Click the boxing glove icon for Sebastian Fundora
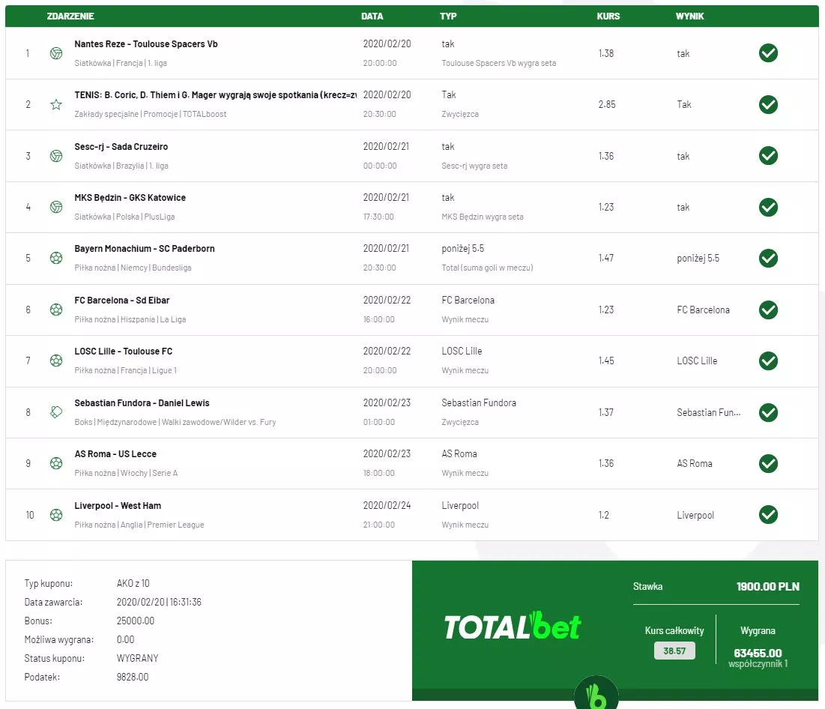Image resolution: width=825 pixels, height=709 pixels. 56,412
